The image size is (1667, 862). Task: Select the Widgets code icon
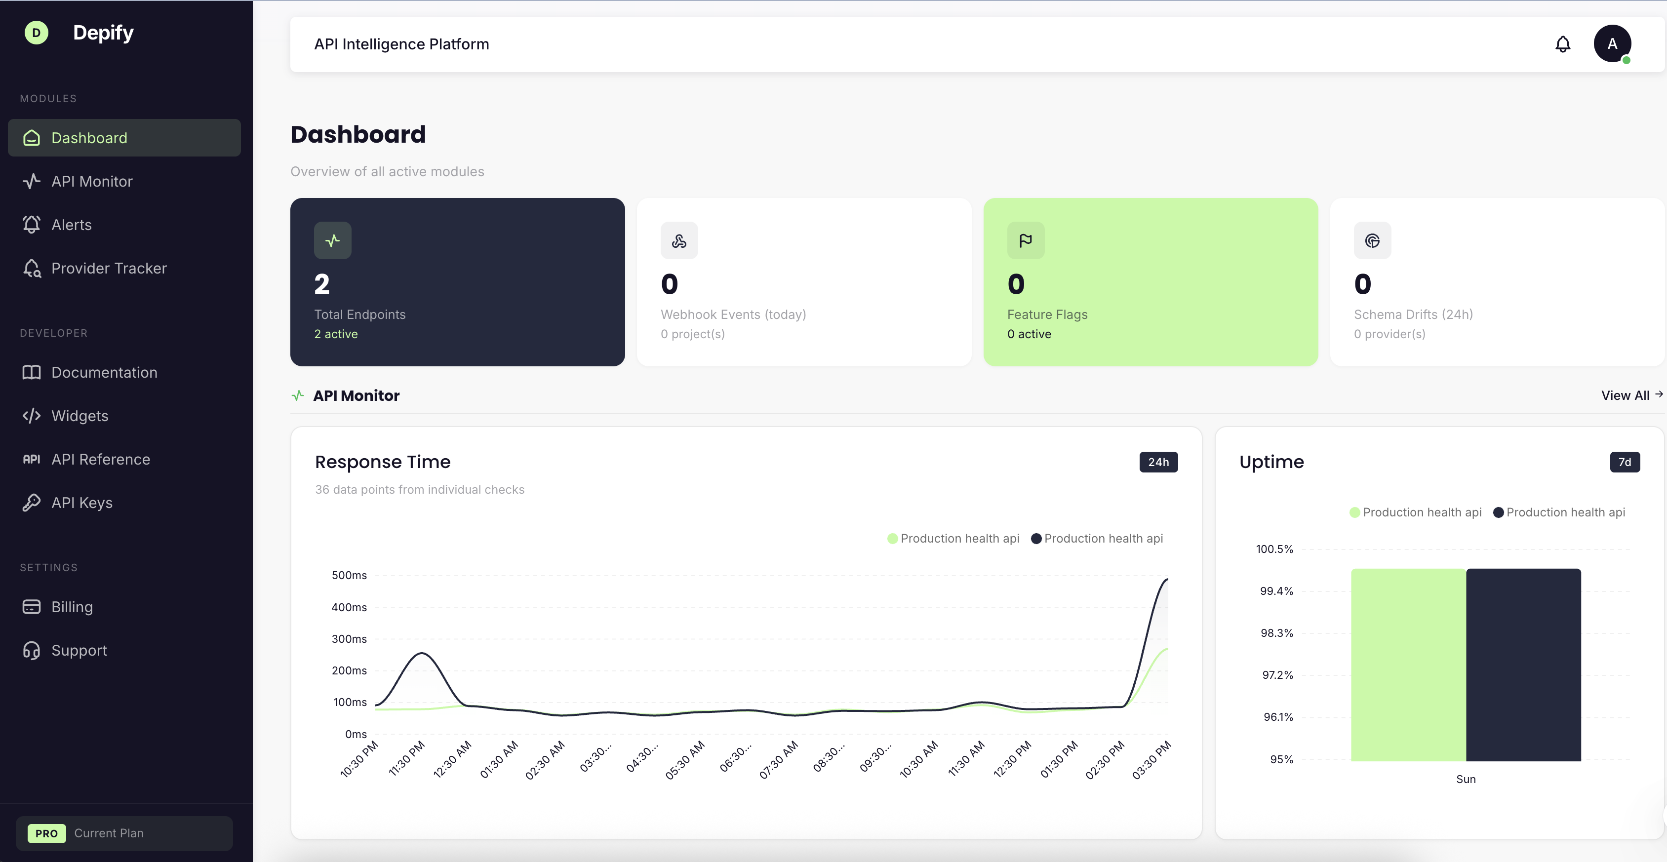pos(32,416)
